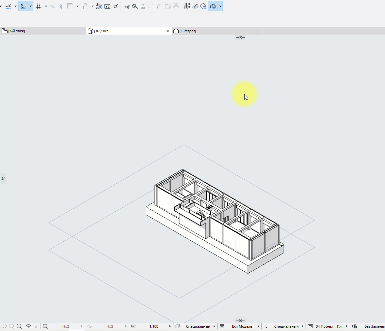The image size is (385, 331).
Task: Click the bottom cutting plane scissors handle
Action: (x=240, y=320)
